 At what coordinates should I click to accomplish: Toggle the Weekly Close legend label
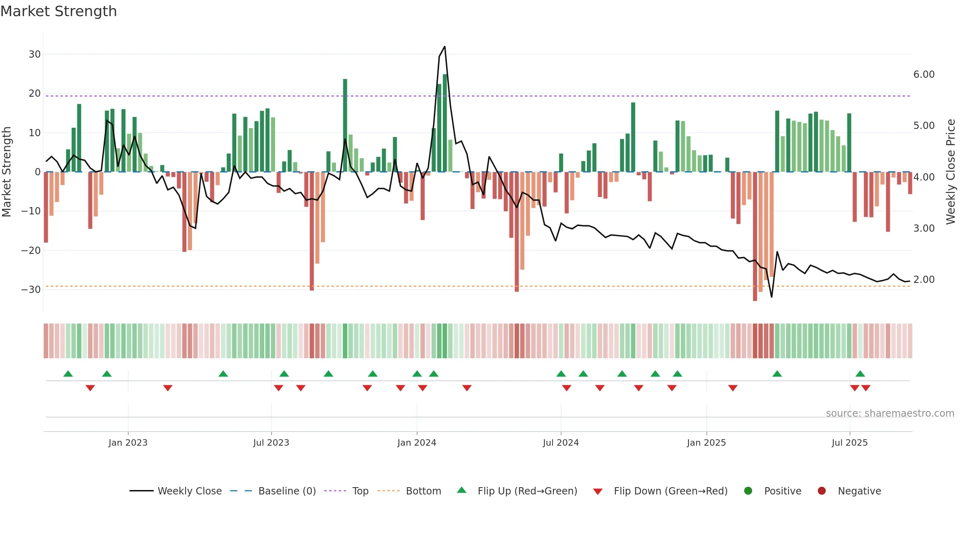pos(190,491)
